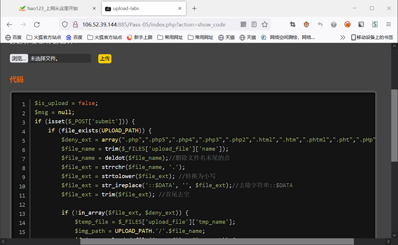The height and width of the screenshot is (245, 398).
Task: Open the green S extension icon
Action: (375, 24)
